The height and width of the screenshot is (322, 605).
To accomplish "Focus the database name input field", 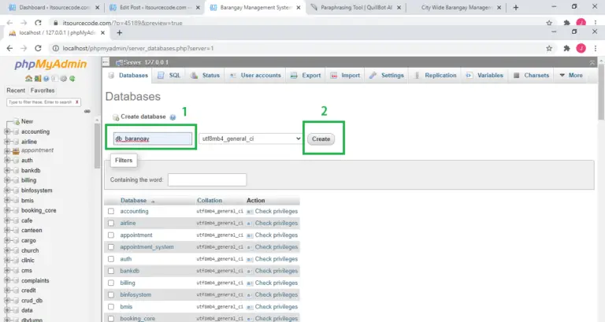I will (x=153, y=139).
